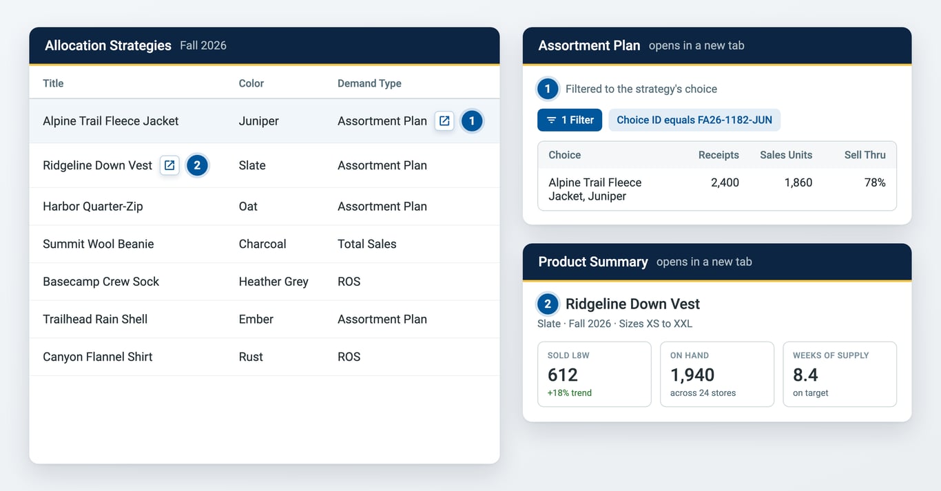Click the Sell Thru column header
The width and height of the screenshot is (941, 491).
(865, 155)
